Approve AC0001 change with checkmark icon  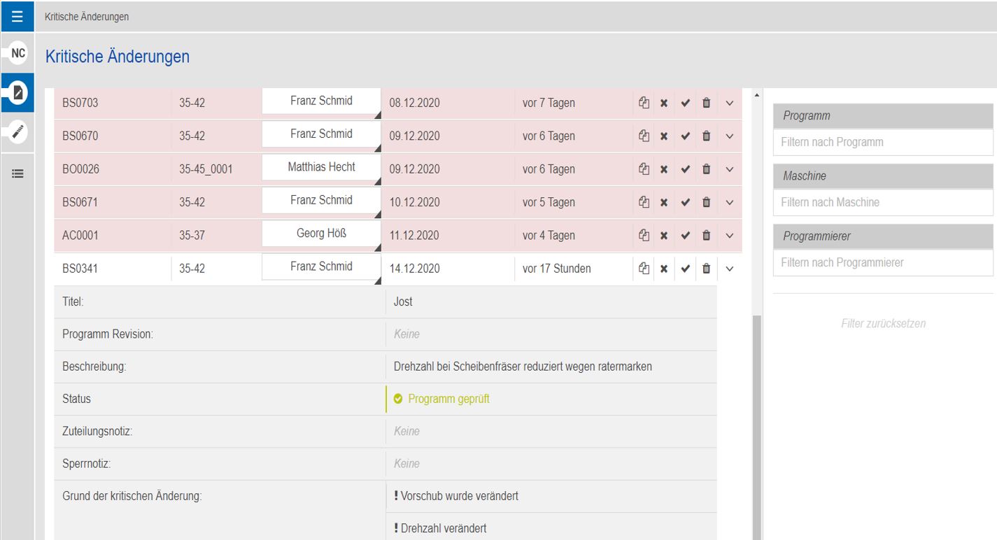click(686, 236)
